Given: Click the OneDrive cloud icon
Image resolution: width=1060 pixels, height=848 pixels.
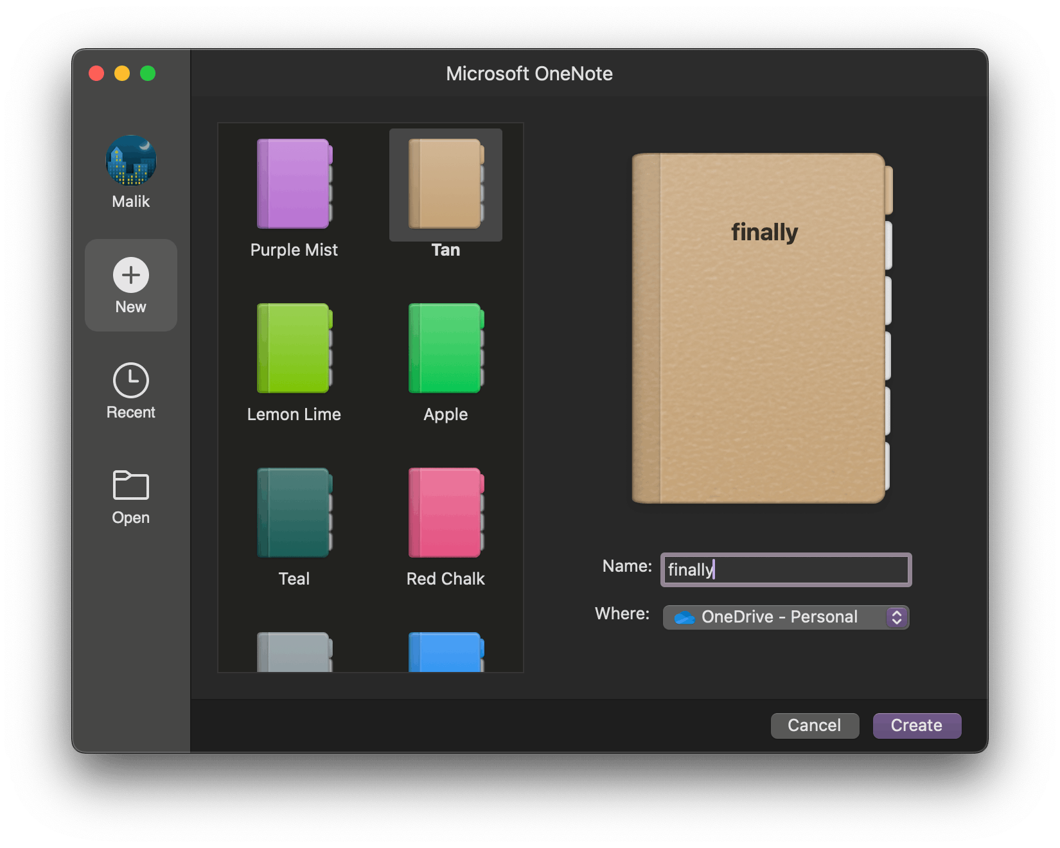Looking at the screenshot, I should 685,617.
